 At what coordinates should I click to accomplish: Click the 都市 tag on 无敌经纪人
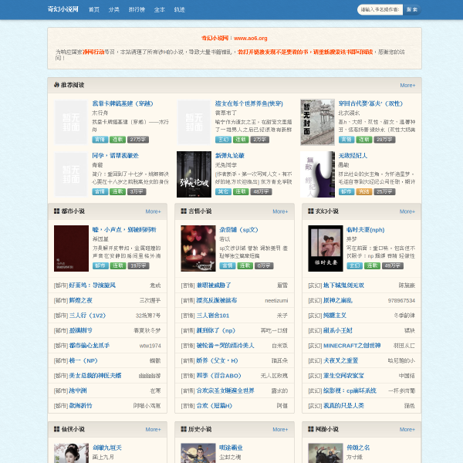pos(346,191)
